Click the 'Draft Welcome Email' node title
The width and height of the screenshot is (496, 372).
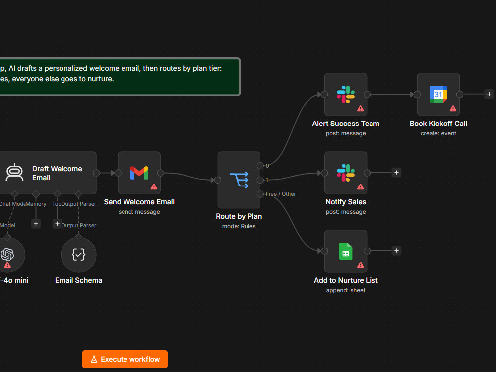point(57,173)
